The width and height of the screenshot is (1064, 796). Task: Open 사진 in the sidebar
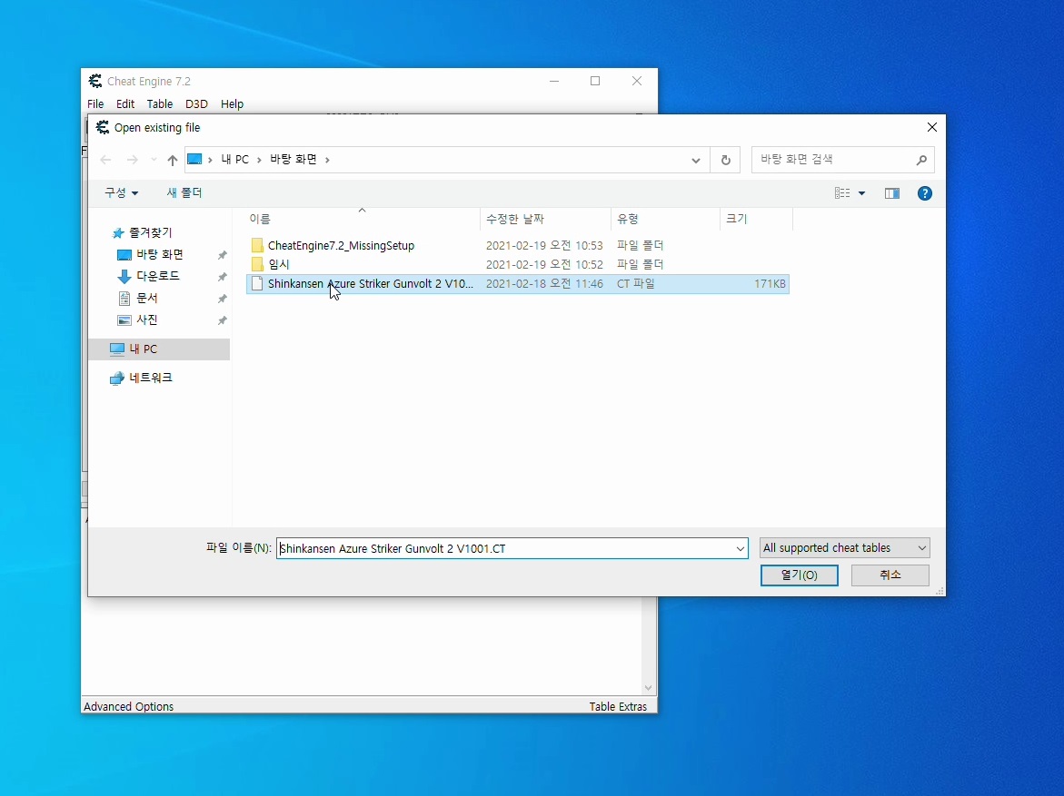point(146,319)
